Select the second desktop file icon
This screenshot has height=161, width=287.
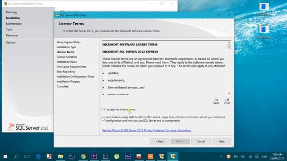tap(264, 31)
